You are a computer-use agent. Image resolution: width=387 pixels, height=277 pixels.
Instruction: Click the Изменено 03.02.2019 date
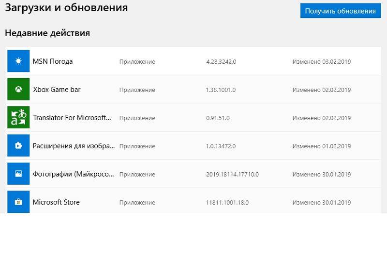click(322, 62)
